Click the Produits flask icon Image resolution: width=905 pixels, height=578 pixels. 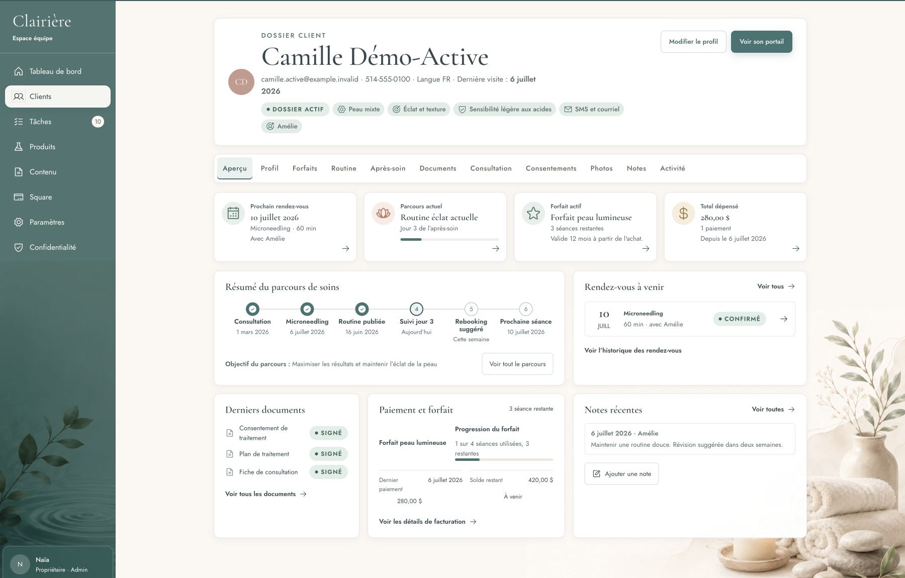point(19,147)
